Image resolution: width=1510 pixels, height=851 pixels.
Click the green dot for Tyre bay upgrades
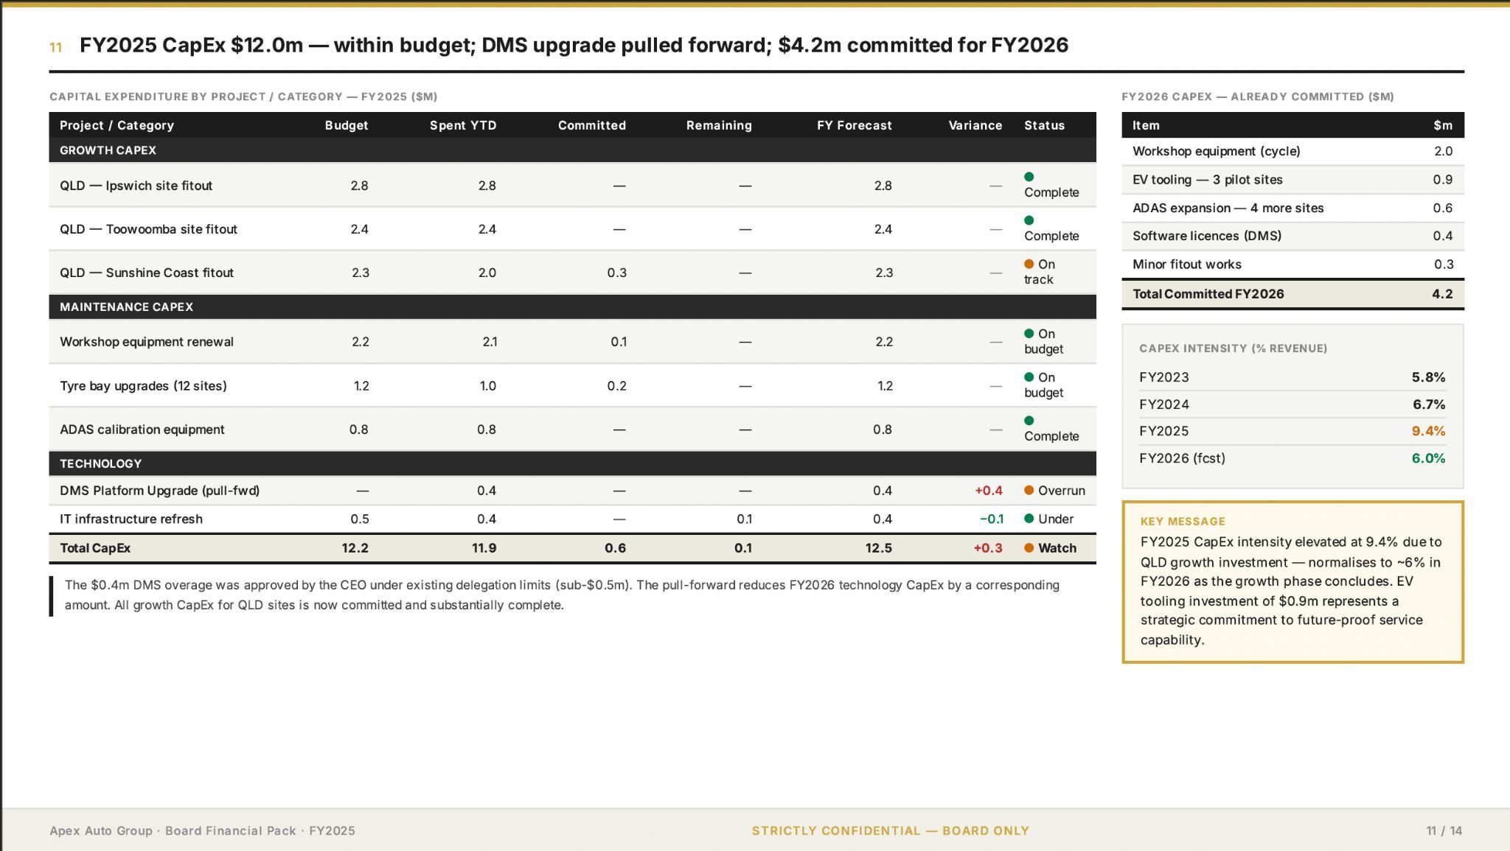[x=1029, y=377]
